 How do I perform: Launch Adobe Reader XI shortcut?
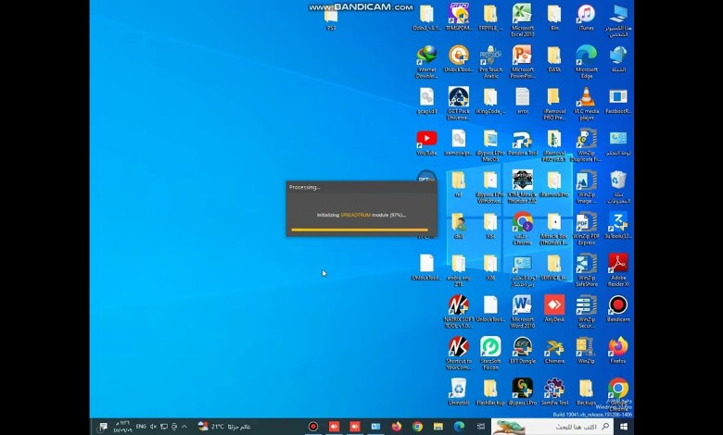[618, 270]
